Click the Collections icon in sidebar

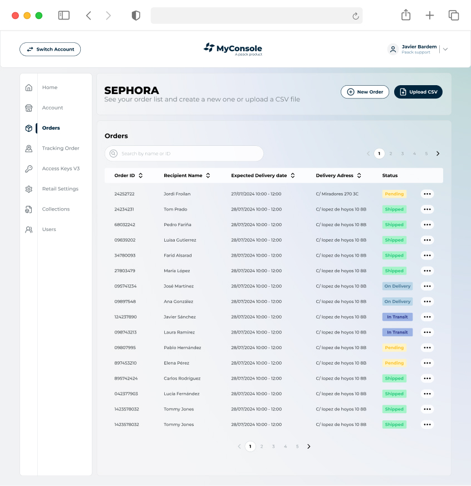click(x=29, y=209)
